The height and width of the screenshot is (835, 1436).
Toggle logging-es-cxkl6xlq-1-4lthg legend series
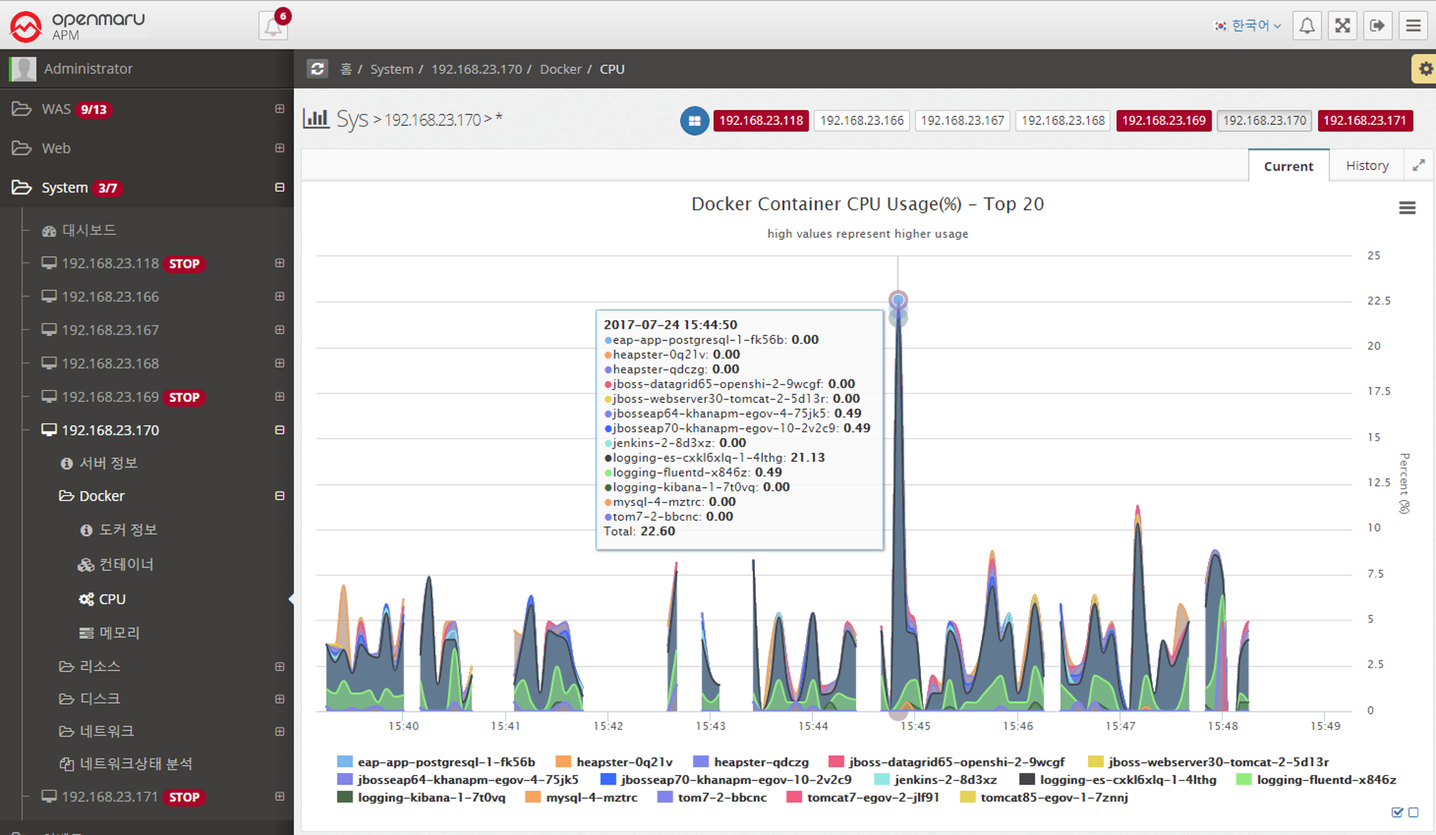1127,780
